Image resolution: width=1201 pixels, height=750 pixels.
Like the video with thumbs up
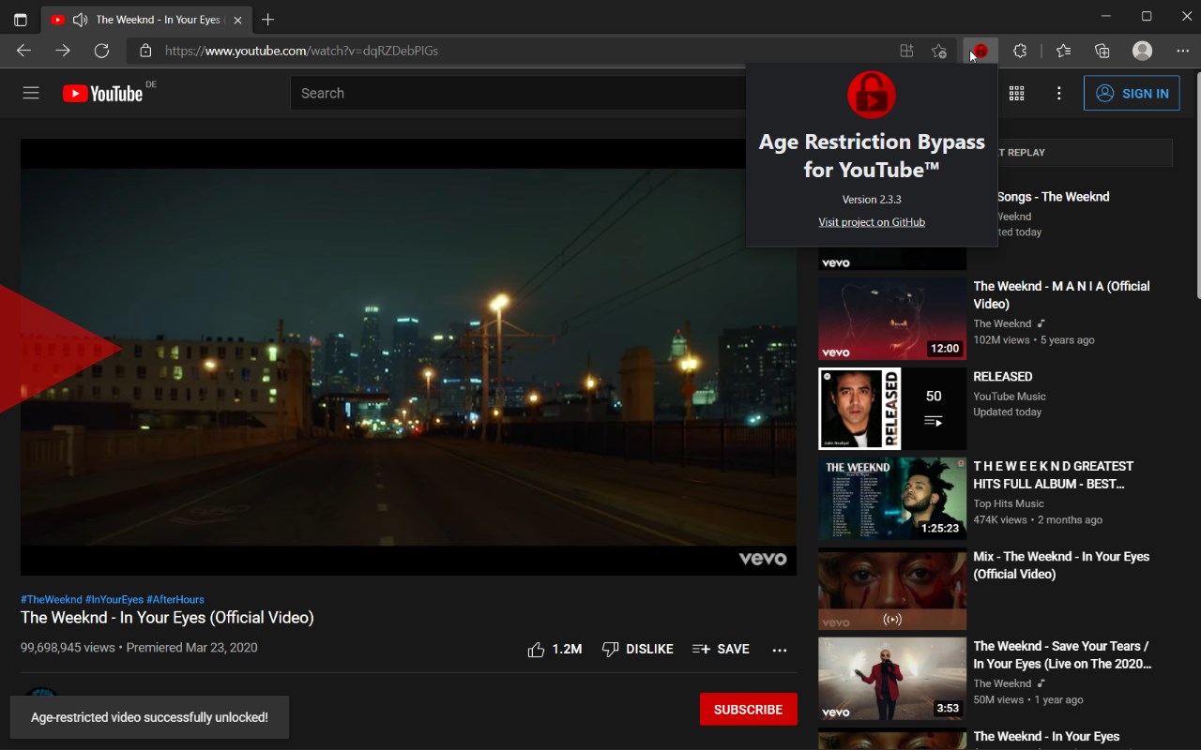[555, 649]
